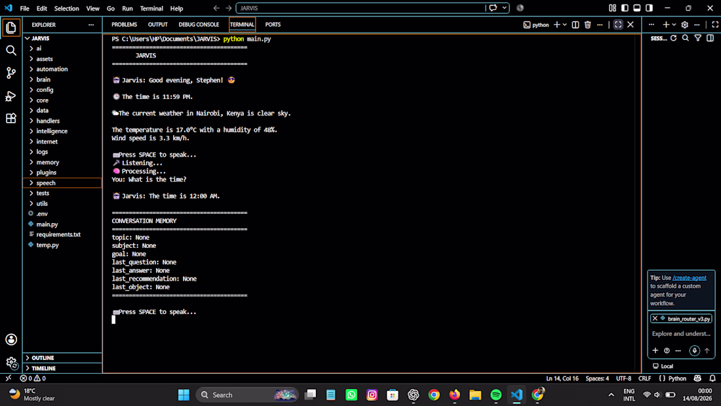Open the File menu
This screenshot has height=406, width=721.
pos(24,9)
